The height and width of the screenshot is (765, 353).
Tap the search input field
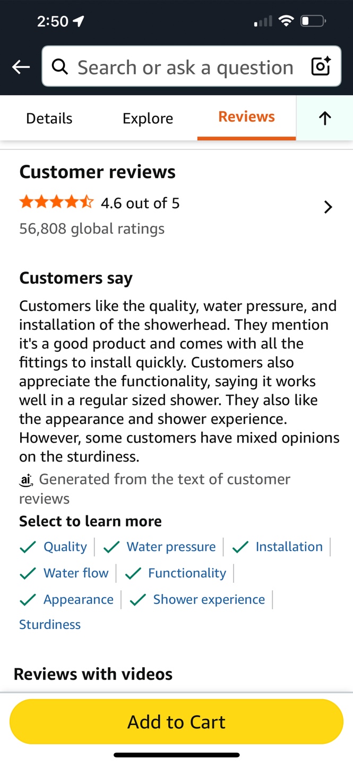click(186, 66)
